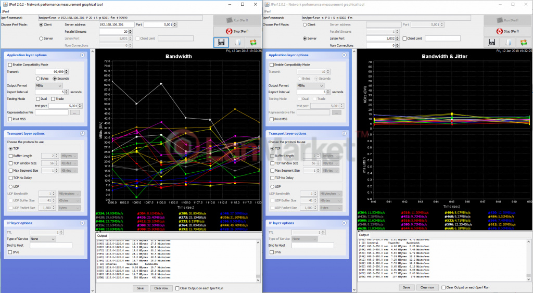Collapse IP layer options panel in left window

[82, 223]
